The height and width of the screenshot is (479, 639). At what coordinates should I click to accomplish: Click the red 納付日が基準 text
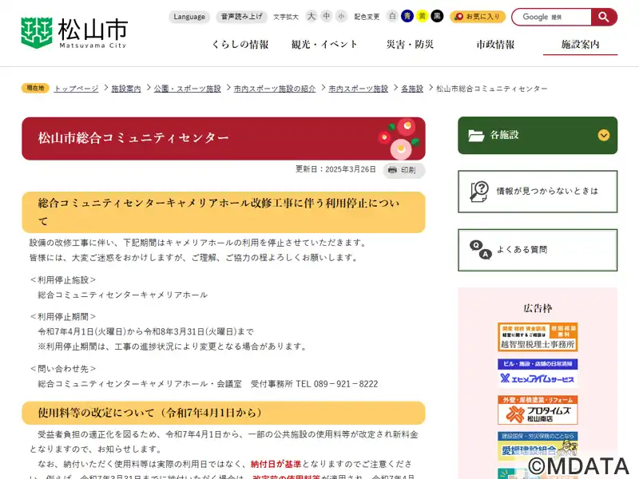pos(276,464)
